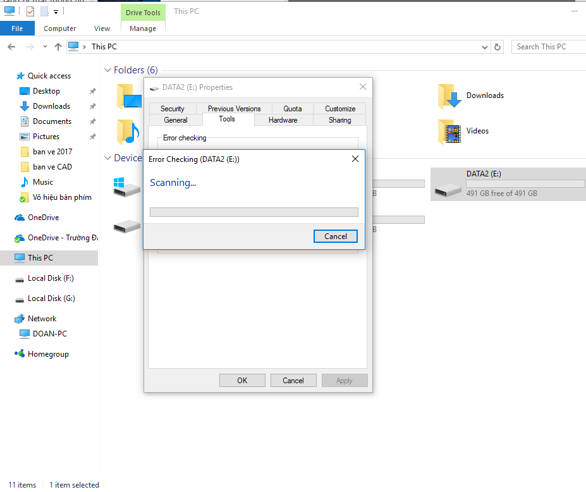The image size is (586, 492).
Task: Click Cancel in DATA2 Properties dialog
Action: click(x=293, y=381)
